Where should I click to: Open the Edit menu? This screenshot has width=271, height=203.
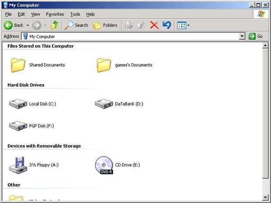click(x=21, y=14)
